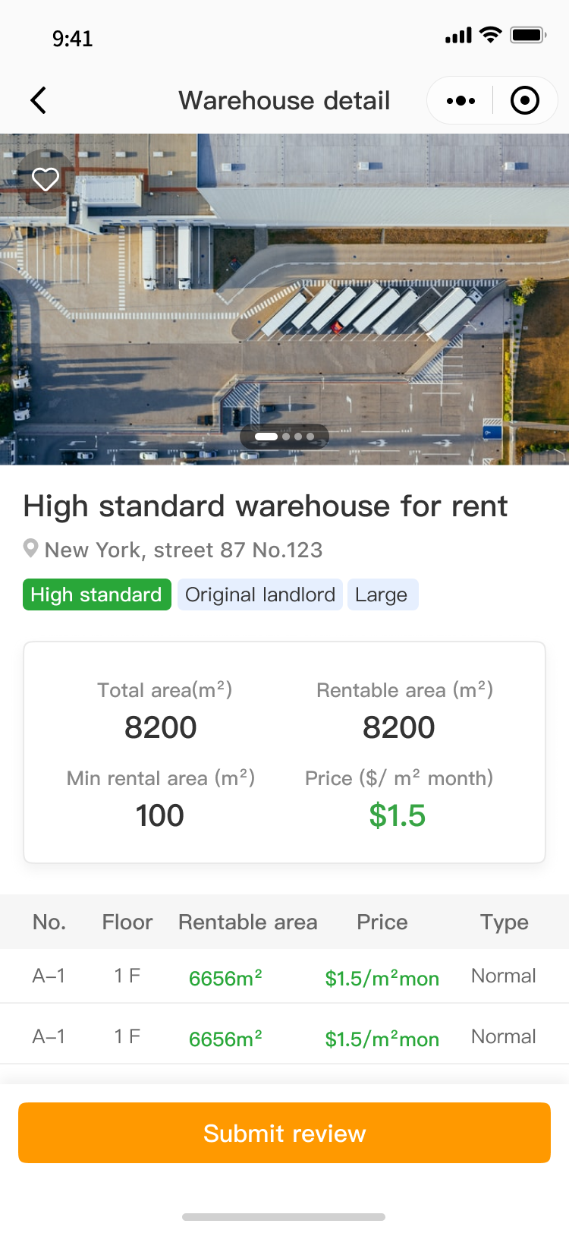Tap the circular target close icon

pos(525,100)
